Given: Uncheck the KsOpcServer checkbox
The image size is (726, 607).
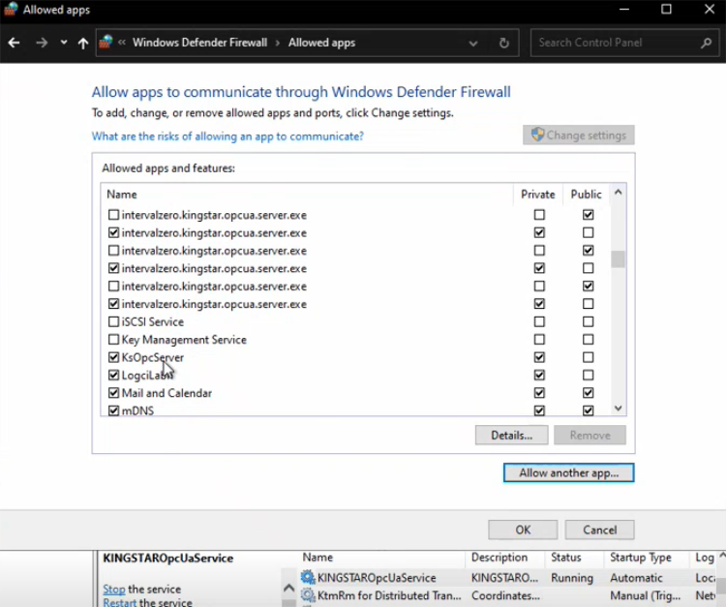Looking at the screenshot, I should click(x=113, y=357).
